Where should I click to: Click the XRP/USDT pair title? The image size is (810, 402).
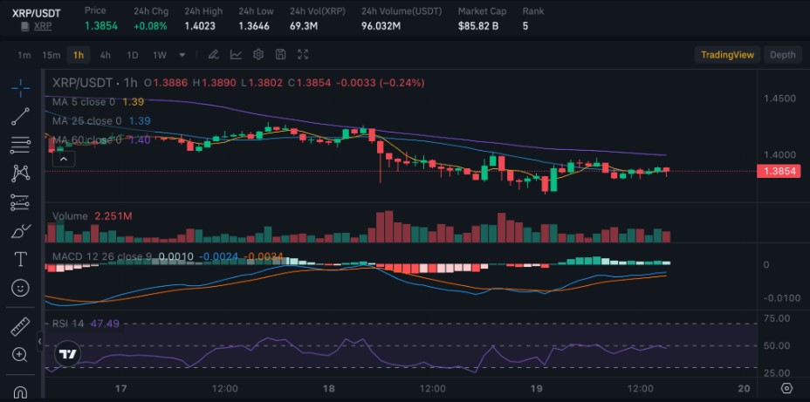(36, 12)
